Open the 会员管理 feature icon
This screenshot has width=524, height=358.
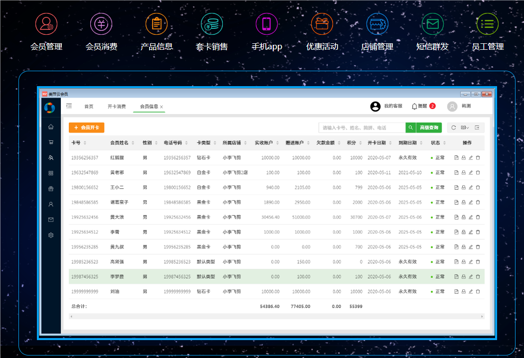click(46, 24)
